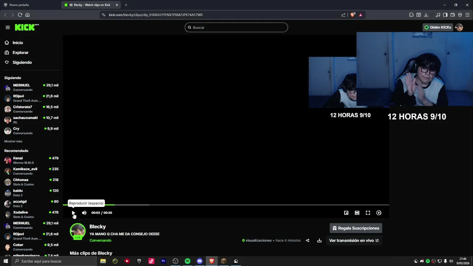473x266 pixels.
Task: Click Regala Suscripciones button
Action: pyautogui.click(x=356, y=228)
